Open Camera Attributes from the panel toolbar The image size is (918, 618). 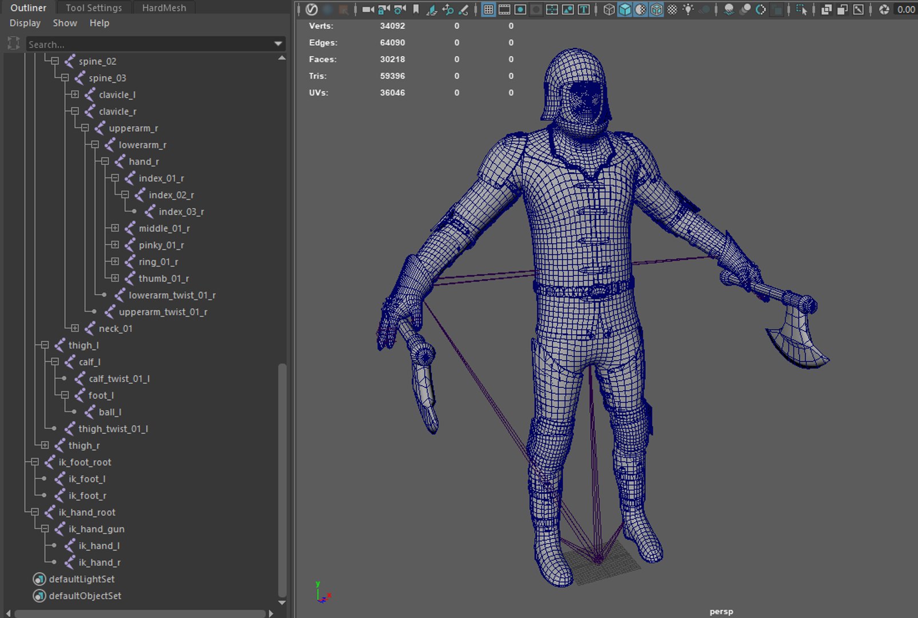(x=399, y=9)
